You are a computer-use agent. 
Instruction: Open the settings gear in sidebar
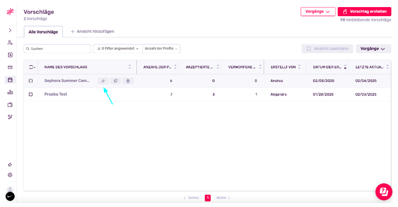(x=10, y=175)
